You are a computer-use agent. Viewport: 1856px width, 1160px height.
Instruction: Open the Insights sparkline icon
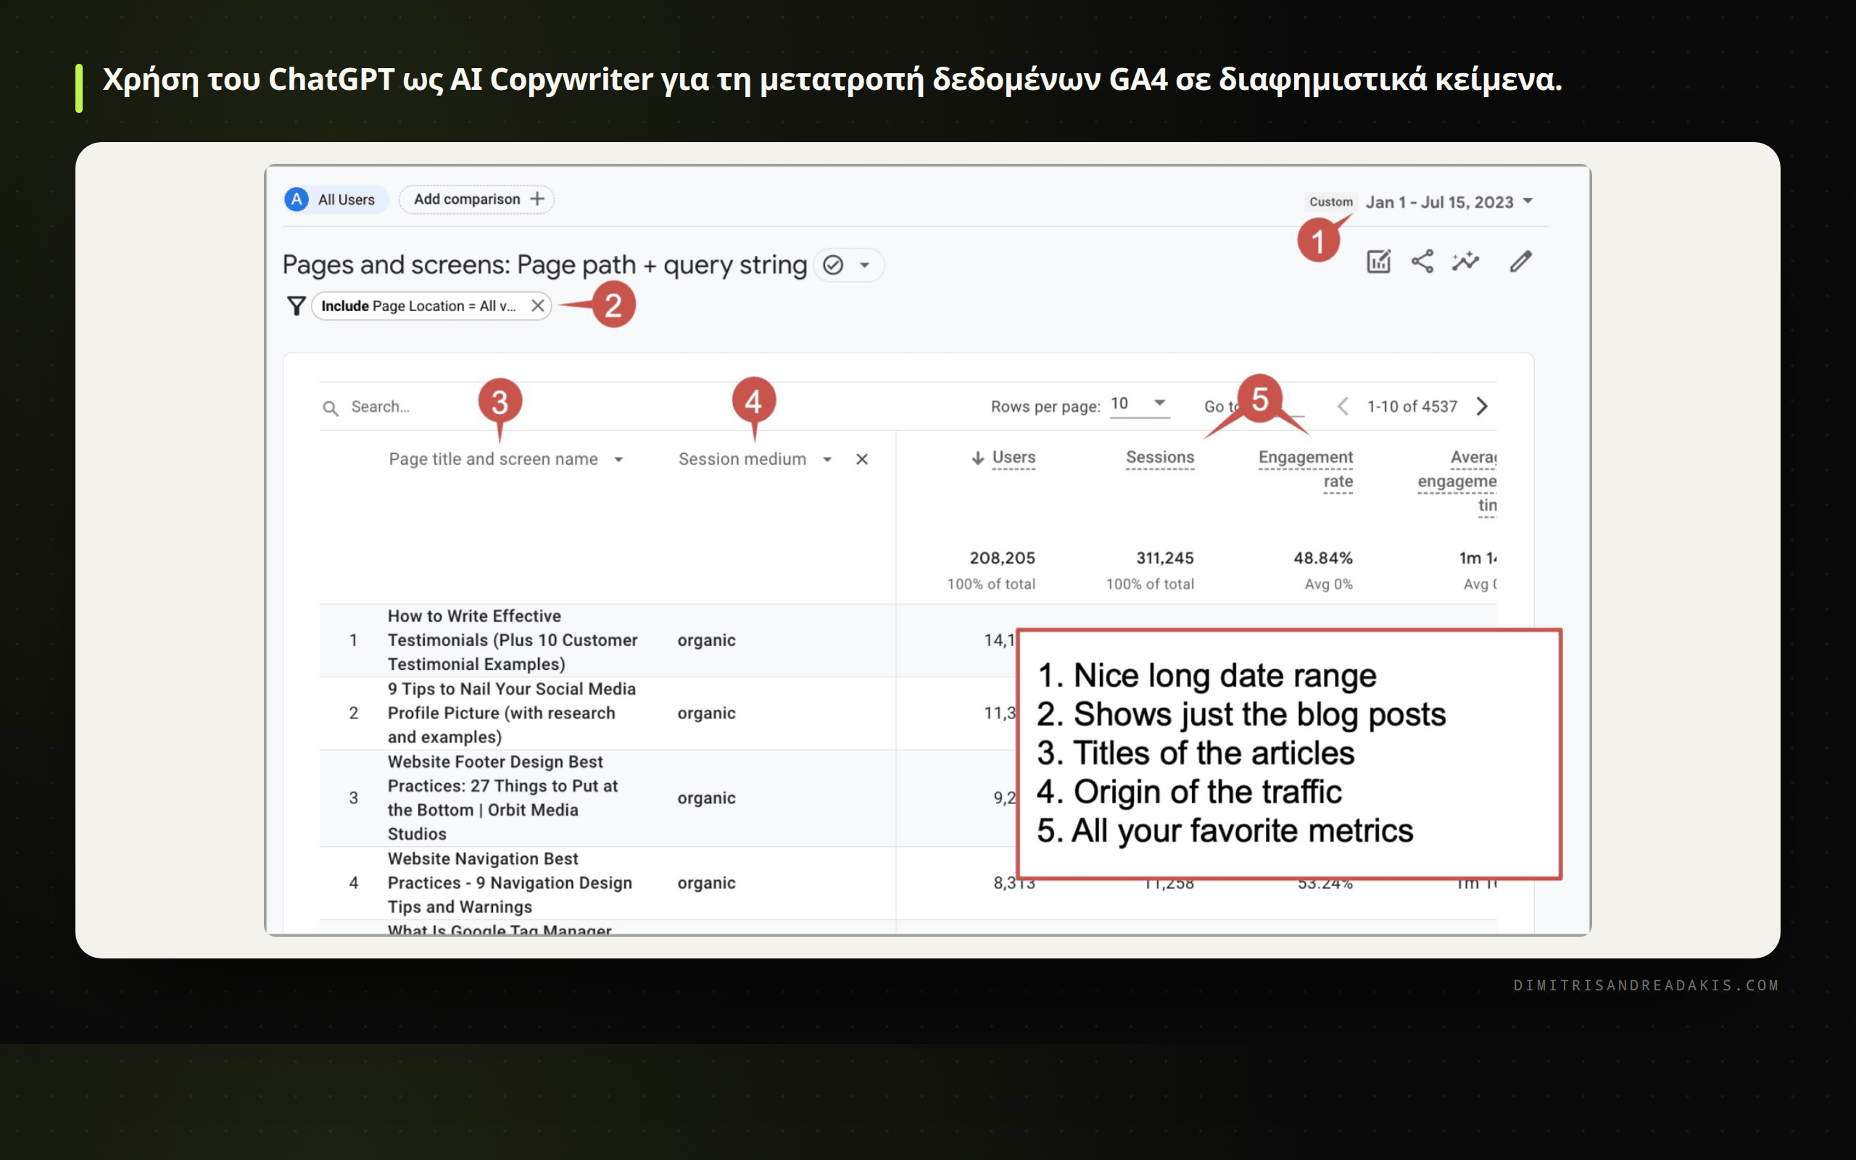[1466, 262]
